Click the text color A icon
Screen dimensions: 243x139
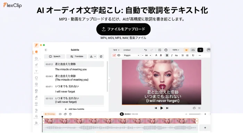click(x=156, y=55)
